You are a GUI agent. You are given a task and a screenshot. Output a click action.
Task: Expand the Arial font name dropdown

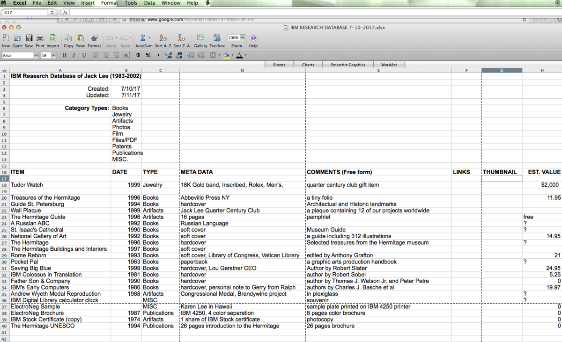(x=36, y=55)
